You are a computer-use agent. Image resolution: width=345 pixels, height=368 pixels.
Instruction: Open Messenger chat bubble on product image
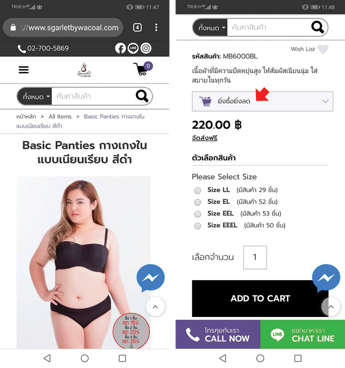pyautogui.click(x=150, y=278)
